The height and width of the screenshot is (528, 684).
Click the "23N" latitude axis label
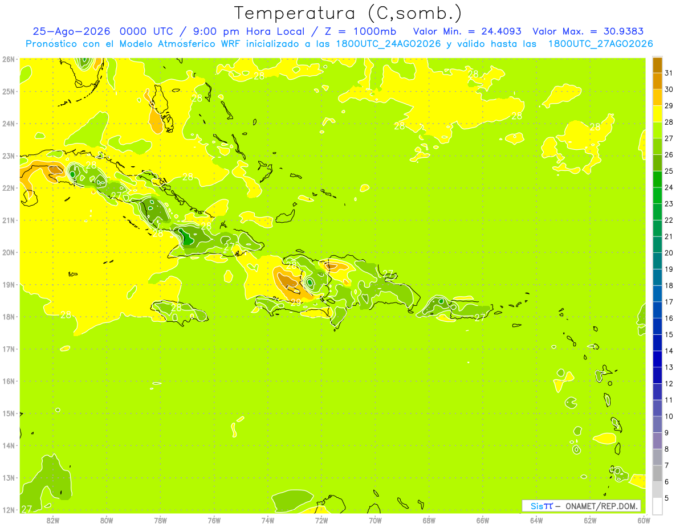click(8, 155)
